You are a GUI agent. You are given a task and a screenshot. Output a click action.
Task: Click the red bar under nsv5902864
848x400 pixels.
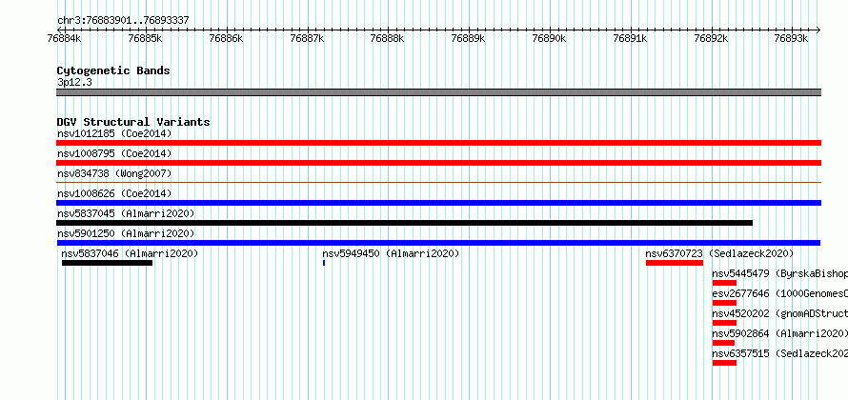[x=723, y=343]
